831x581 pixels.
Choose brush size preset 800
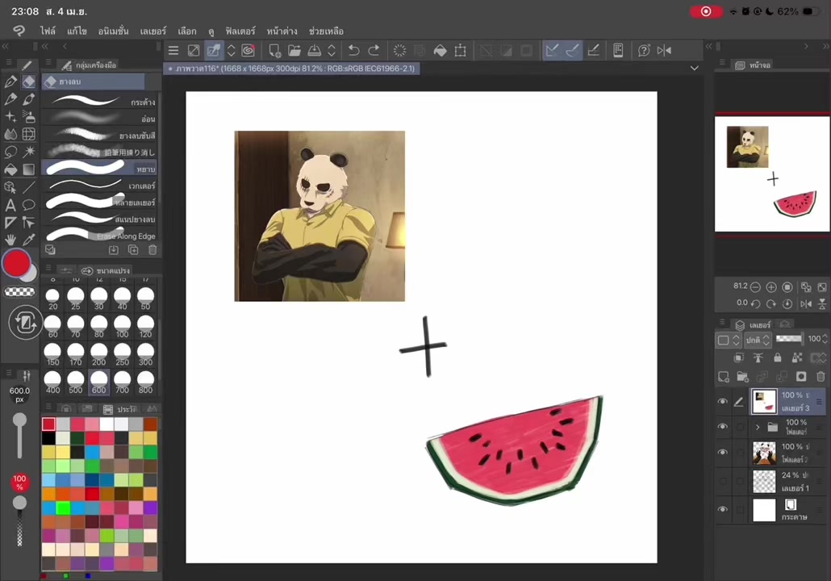click(146, 382)
